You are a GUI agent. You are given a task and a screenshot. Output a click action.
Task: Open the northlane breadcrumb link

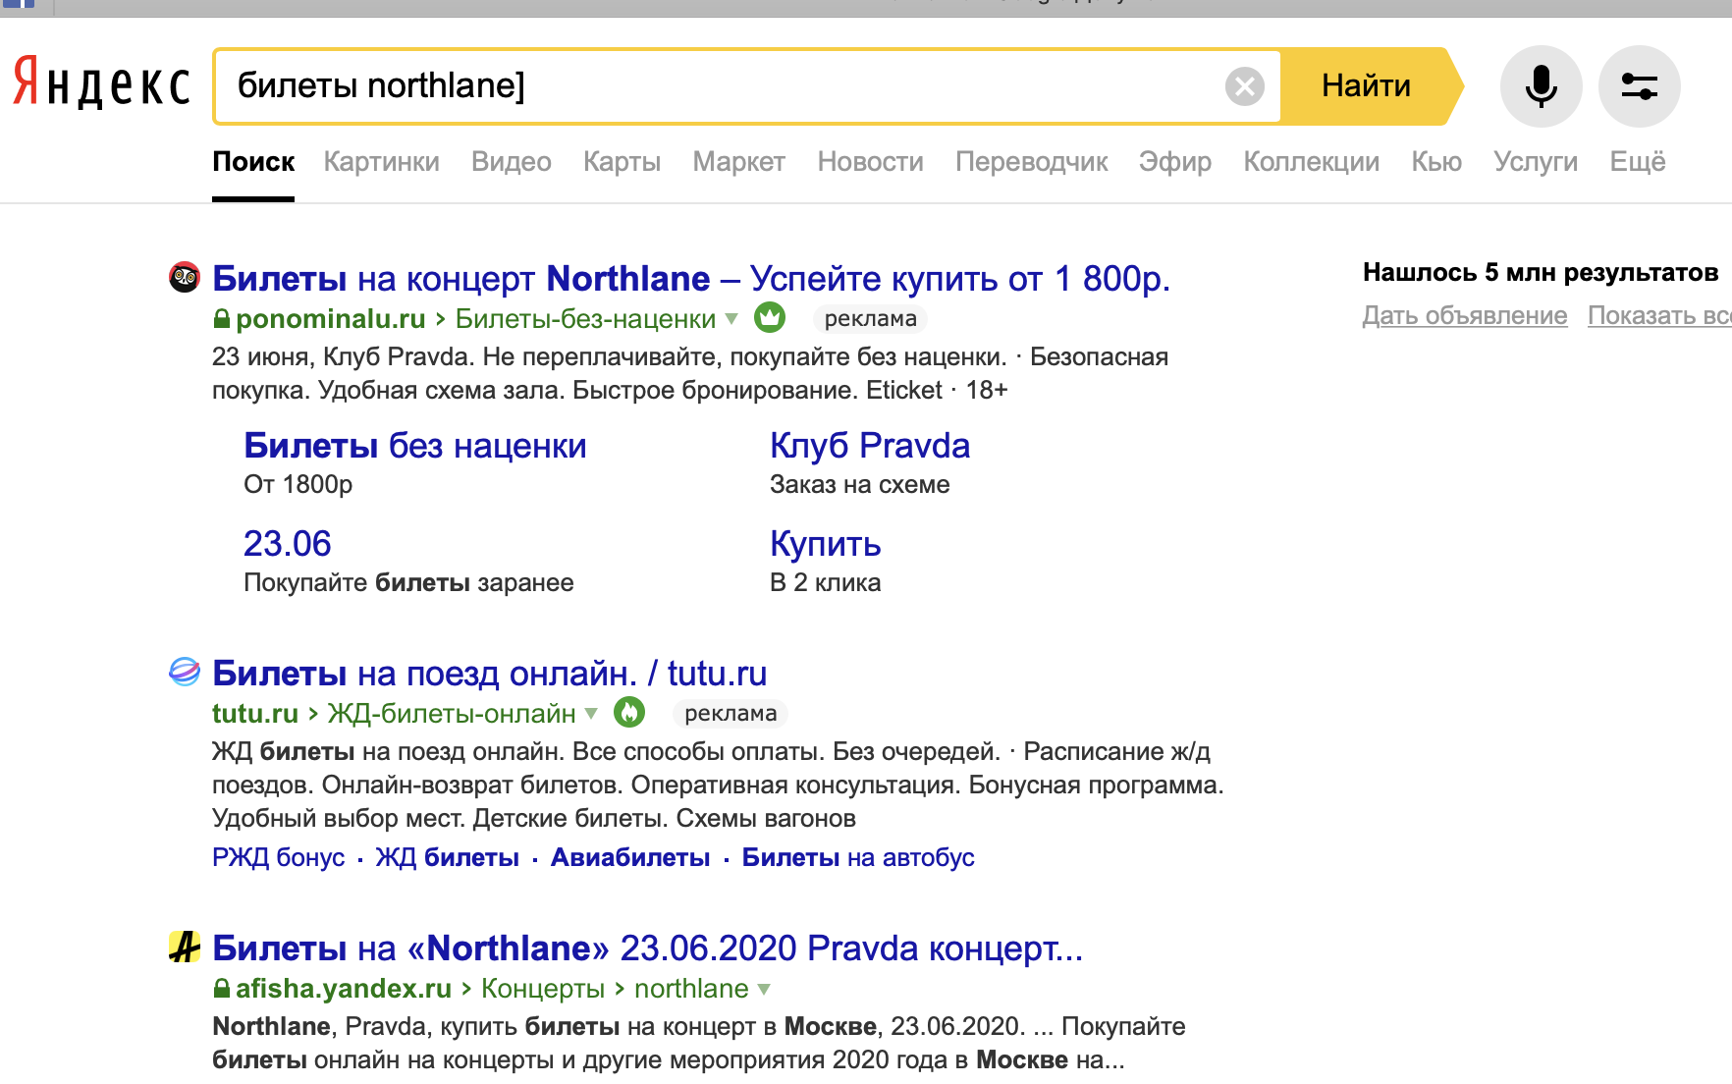point(691,989)
